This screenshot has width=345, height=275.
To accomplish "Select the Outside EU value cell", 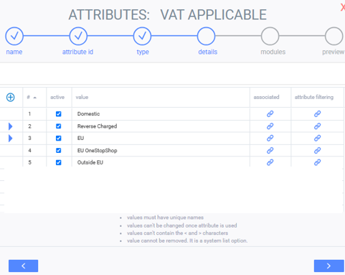I will pyautogui.click(x=161, y=162).
